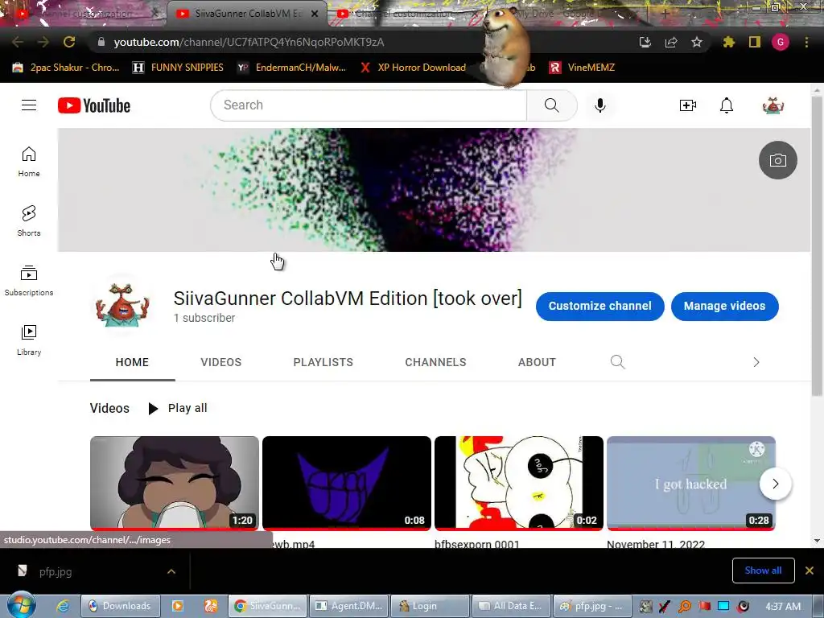Image resolution: width=824 pixels, height=618 pixels.
Task: Open the notifications bell
Action: click(727, 105)
